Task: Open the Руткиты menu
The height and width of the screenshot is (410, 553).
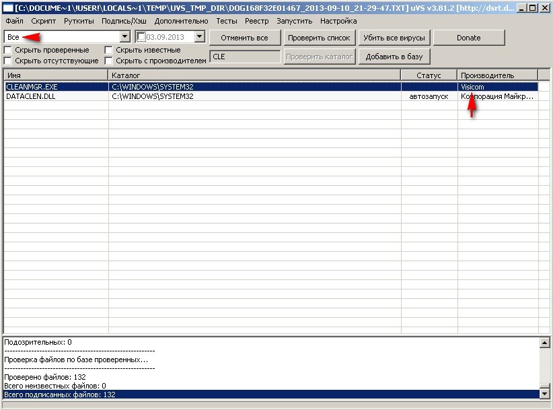Action: [x=79, y=21]
